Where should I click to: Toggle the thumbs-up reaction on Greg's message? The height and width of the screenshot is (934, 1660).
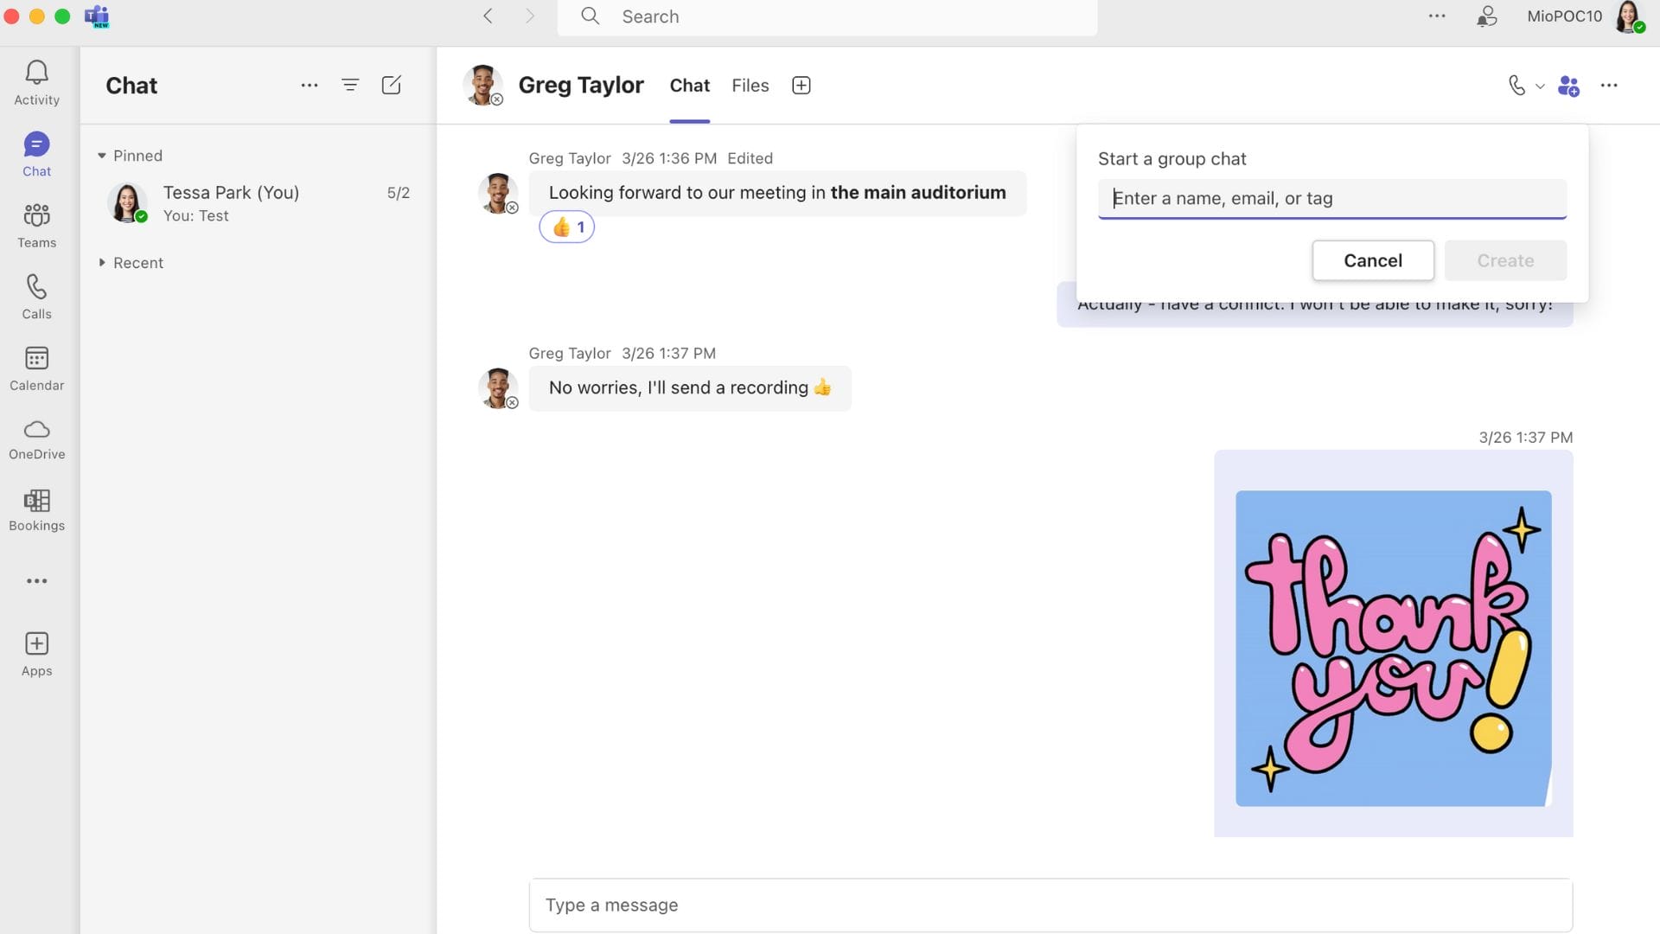(x=567, y=227)
